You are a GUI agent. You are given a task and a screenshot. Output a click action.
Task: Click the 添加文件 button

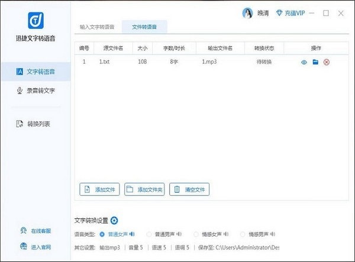[x=99, y=189]
